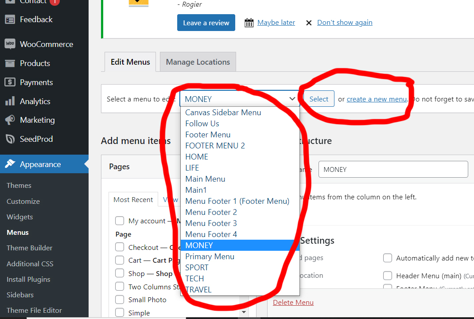Open Widgets under Appearance
The width and height of the screenshot is (474, 319).
point(19,217)
